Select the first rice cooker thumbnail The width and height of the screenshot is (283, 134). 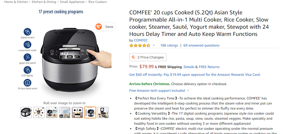26,112
